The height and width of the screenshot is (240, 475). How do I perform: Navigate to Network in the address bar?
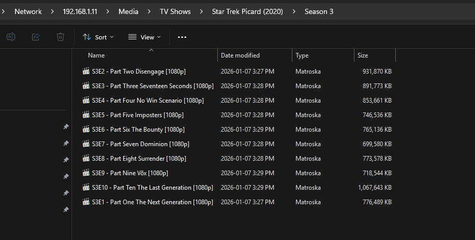click(28, 11)
